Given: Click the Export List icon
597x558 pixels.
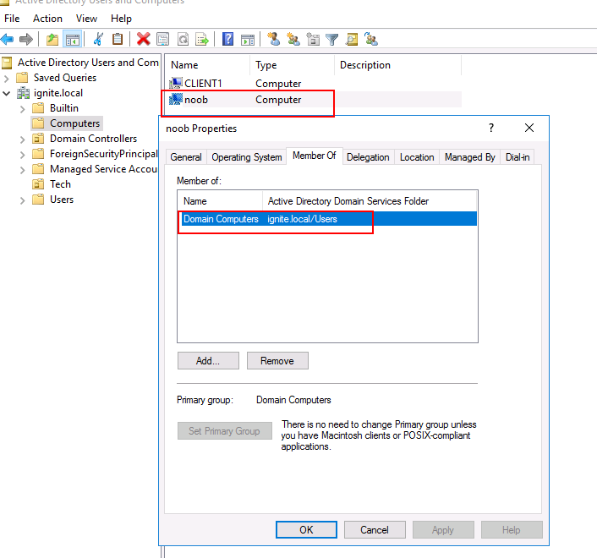Looking at the screenshot, I should pos(202,39).
